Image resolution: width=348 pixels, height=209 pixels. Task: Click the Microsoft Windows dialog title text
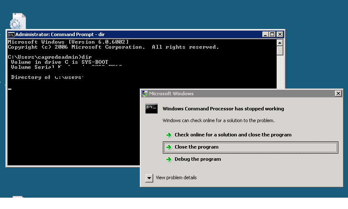(x=171, y=94)
